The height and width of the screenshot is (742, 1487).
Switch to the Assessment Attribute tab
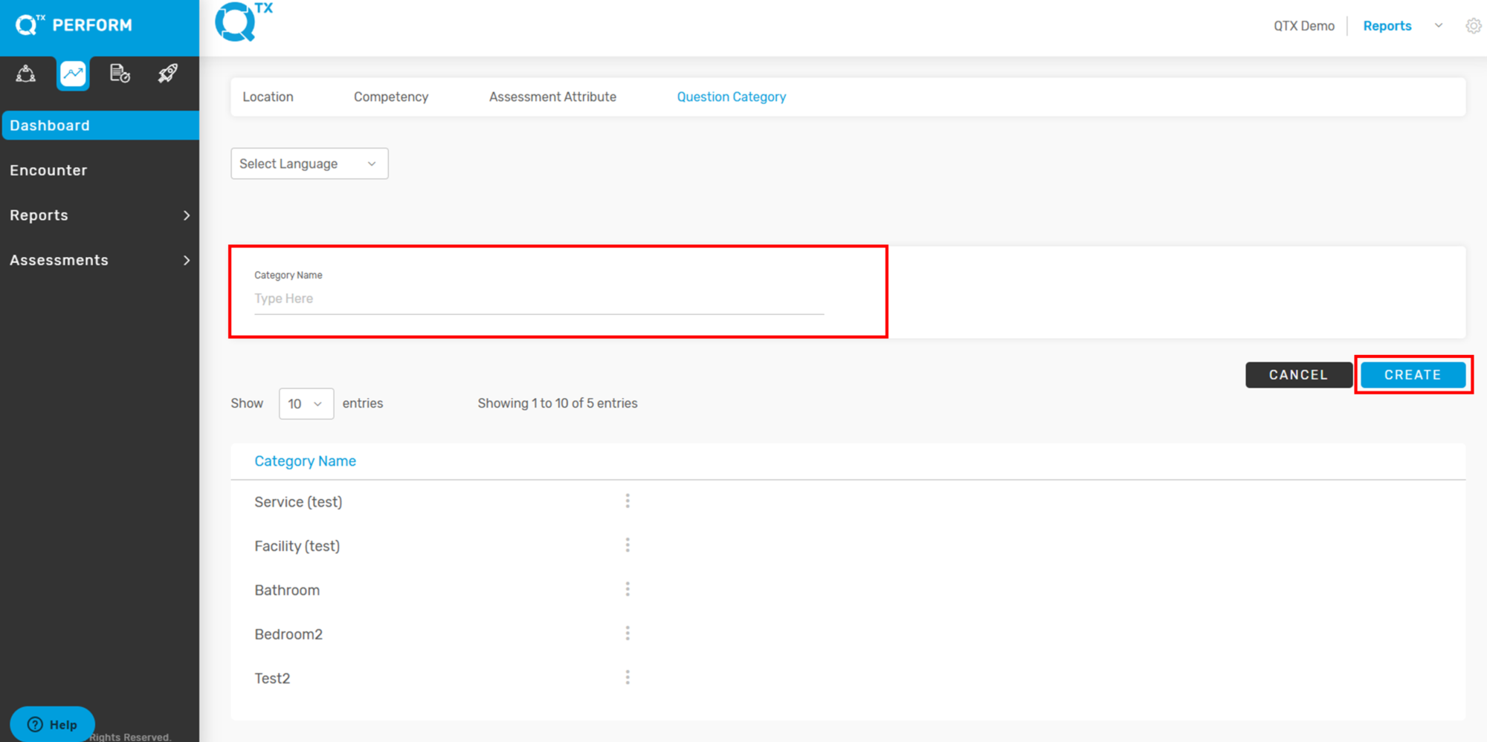(x=552, y=97)
